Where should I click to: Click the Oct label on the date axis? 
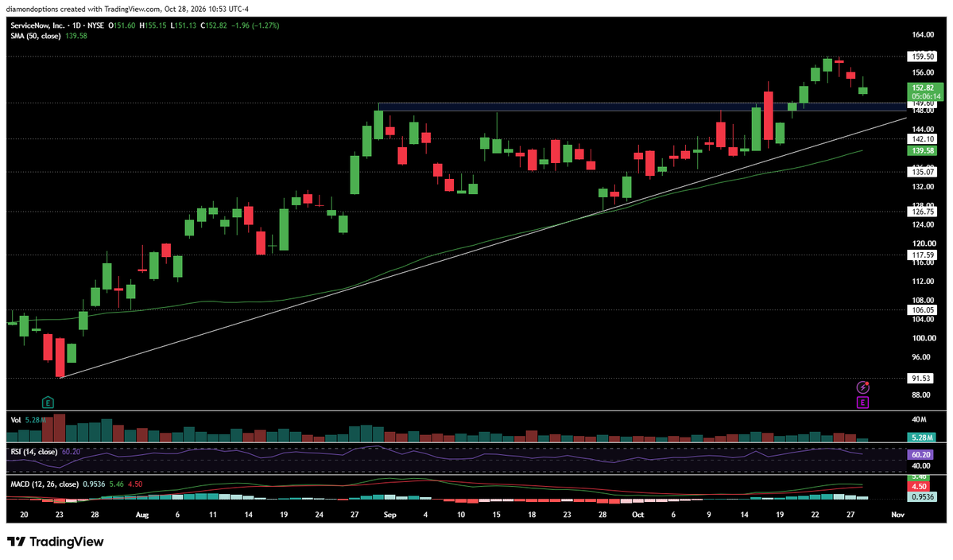click(637, 515)
